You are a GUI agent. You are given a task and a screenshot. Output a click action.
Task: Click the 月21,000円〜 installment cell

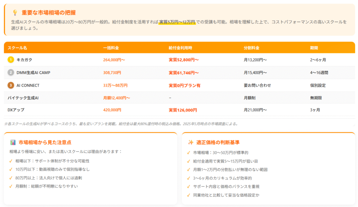click(x=255, y=110)
